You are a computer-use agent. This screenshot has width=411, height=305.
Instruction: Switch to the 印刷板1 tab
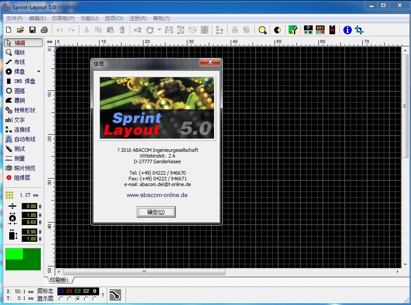[x=60, y=280]
